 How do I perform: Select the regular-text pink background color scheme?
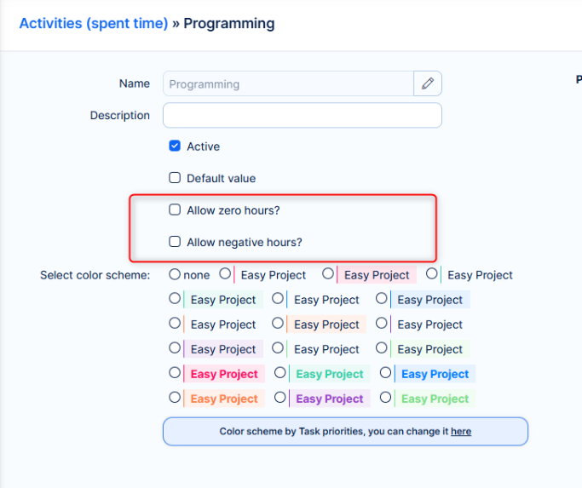click(x=328, y=274)
